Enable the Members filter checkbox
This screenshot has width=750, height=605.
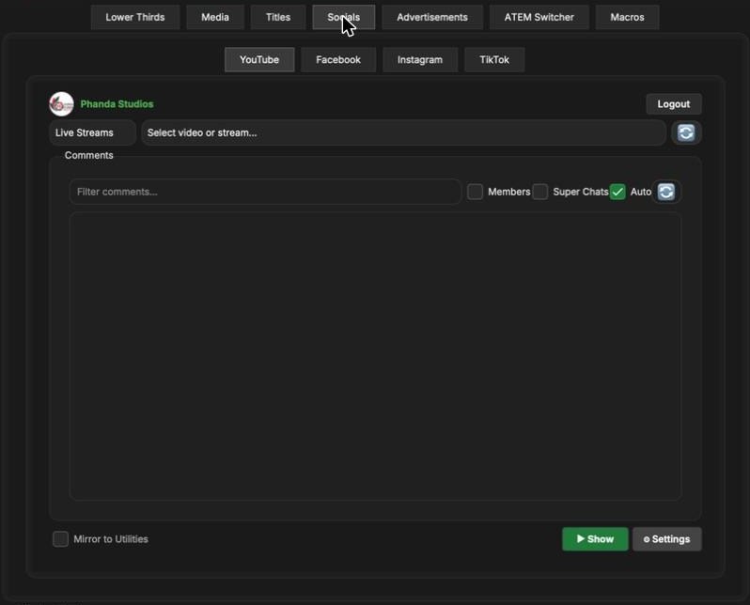[x=475, y=192]
